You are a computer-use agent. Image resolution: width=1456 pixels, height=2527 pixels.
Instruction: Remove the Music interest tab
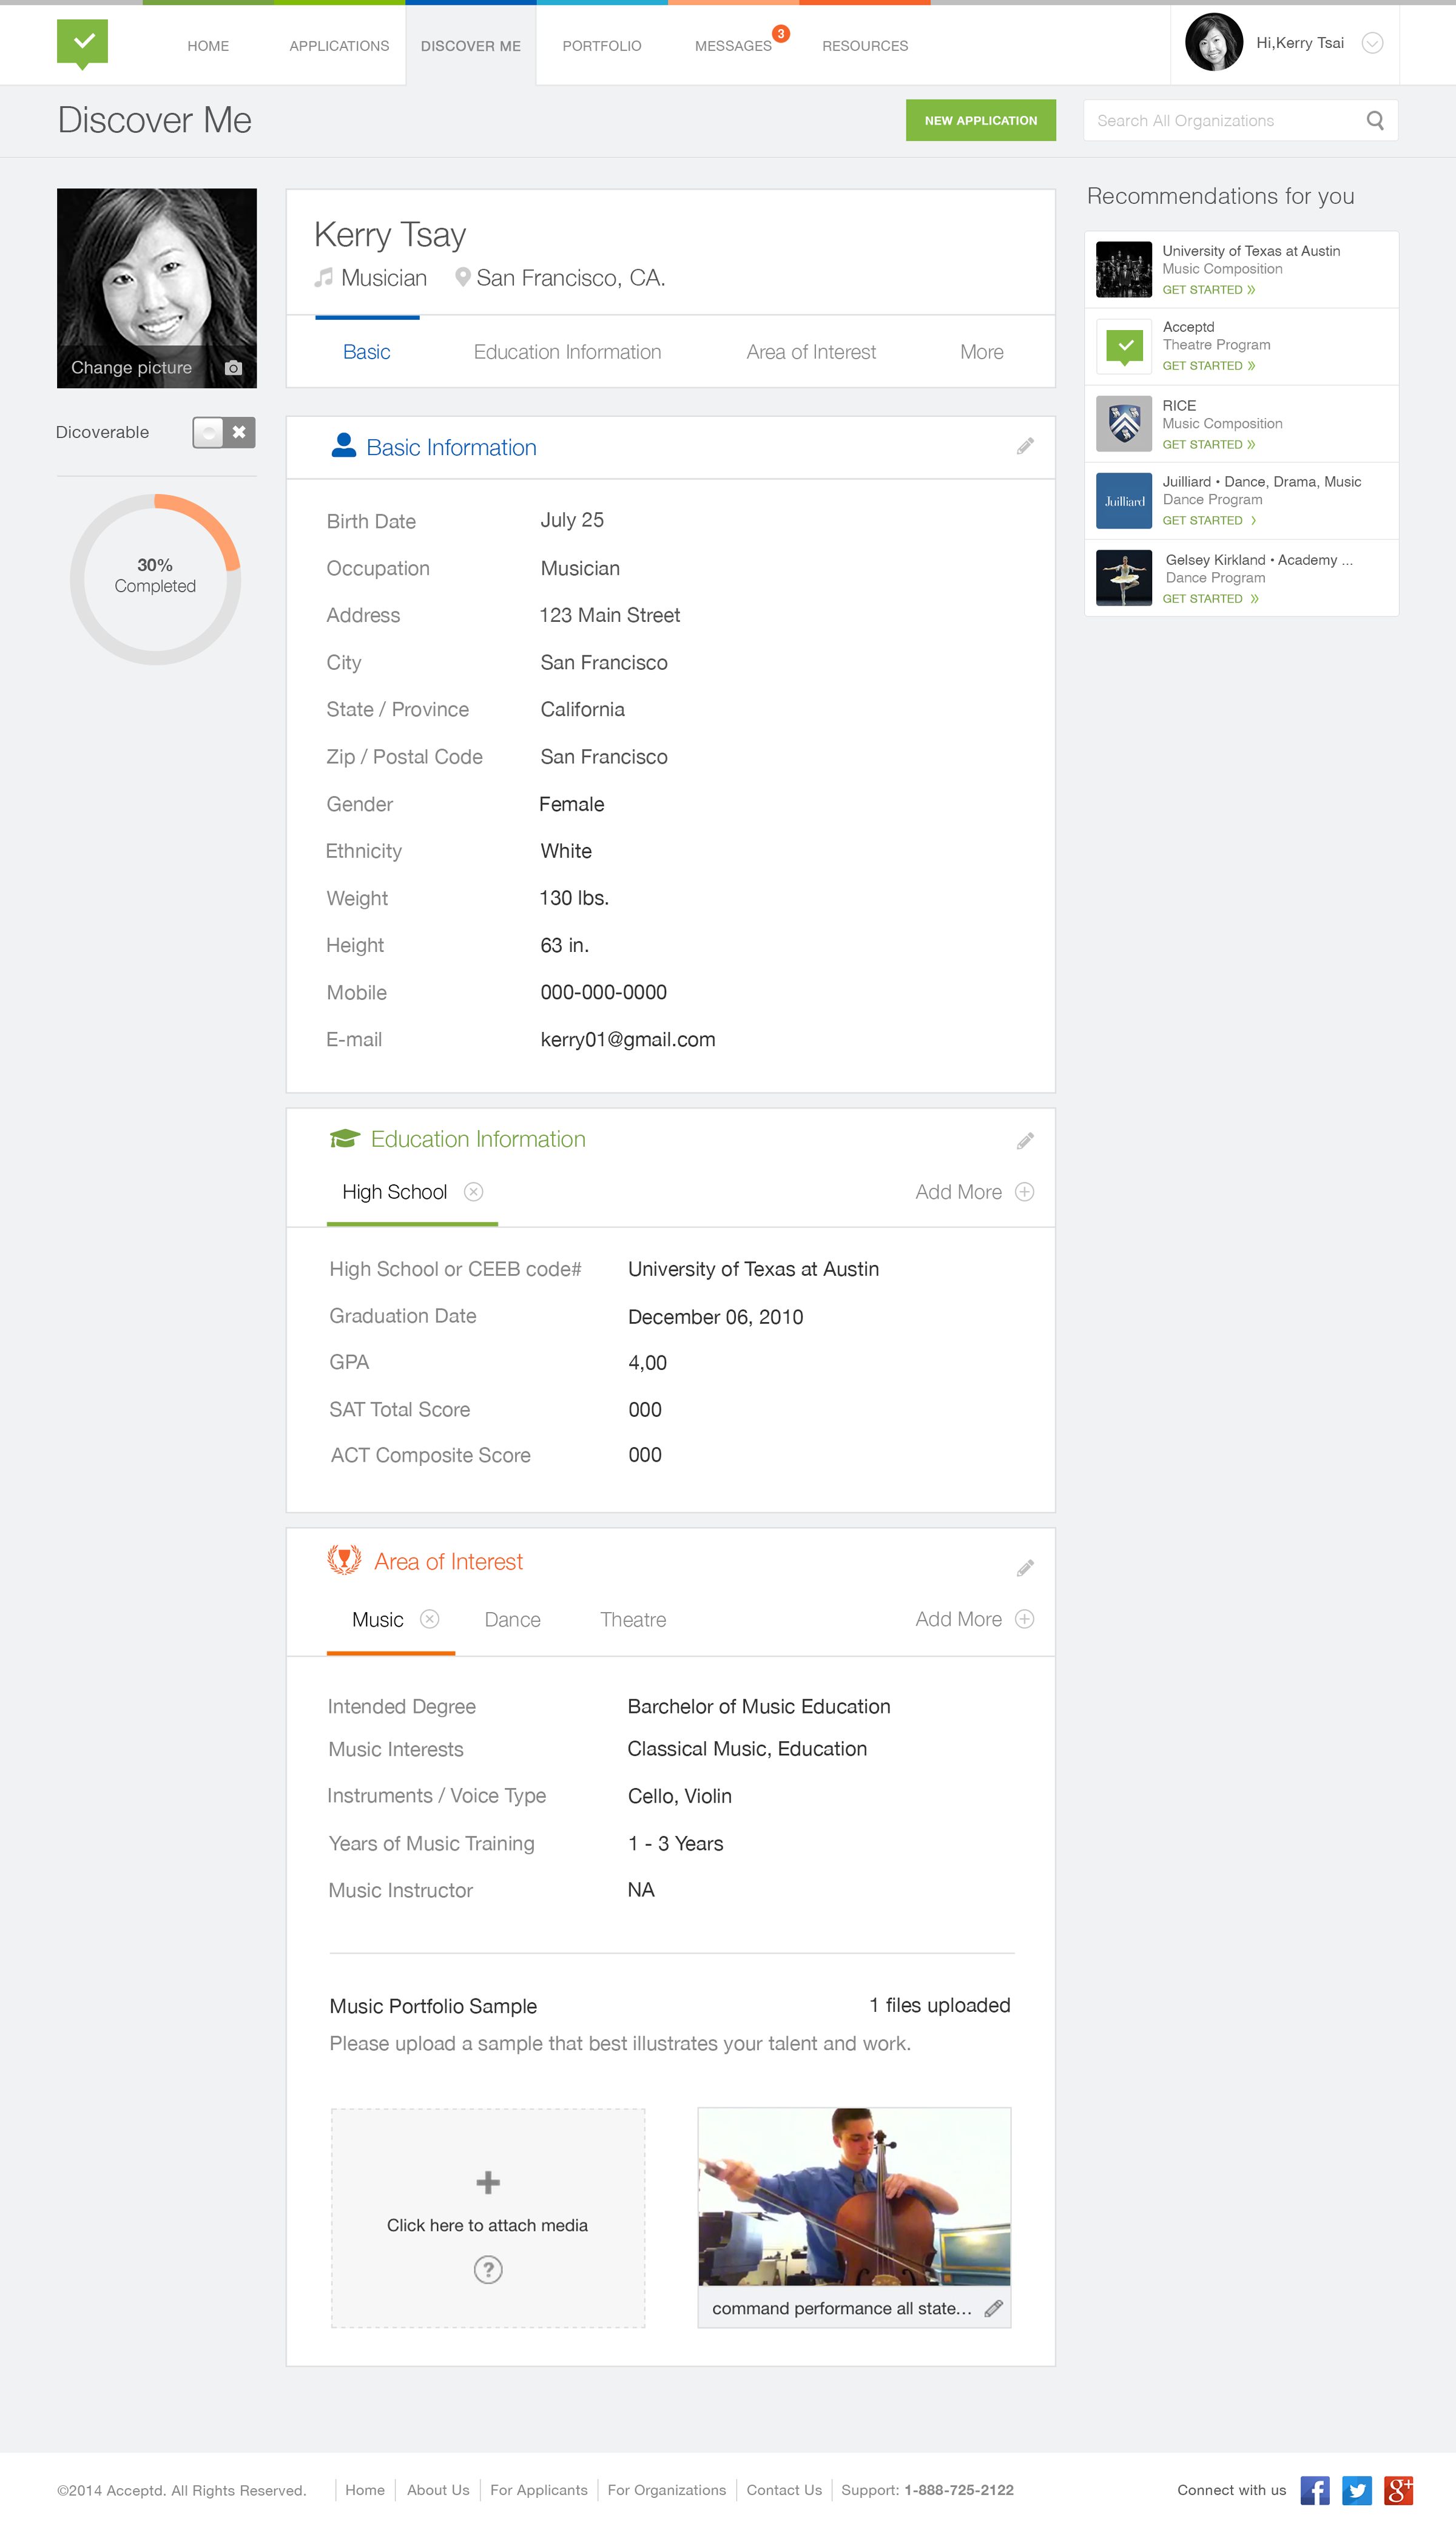point(430,1619)
